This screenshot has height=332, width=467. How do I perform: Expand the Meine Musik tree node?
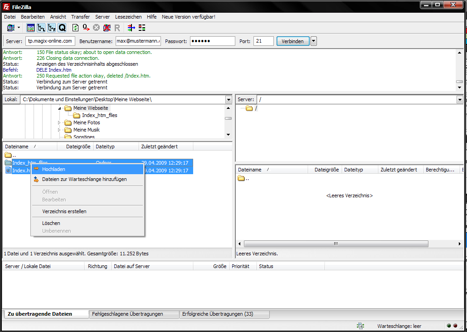(59, 130)
